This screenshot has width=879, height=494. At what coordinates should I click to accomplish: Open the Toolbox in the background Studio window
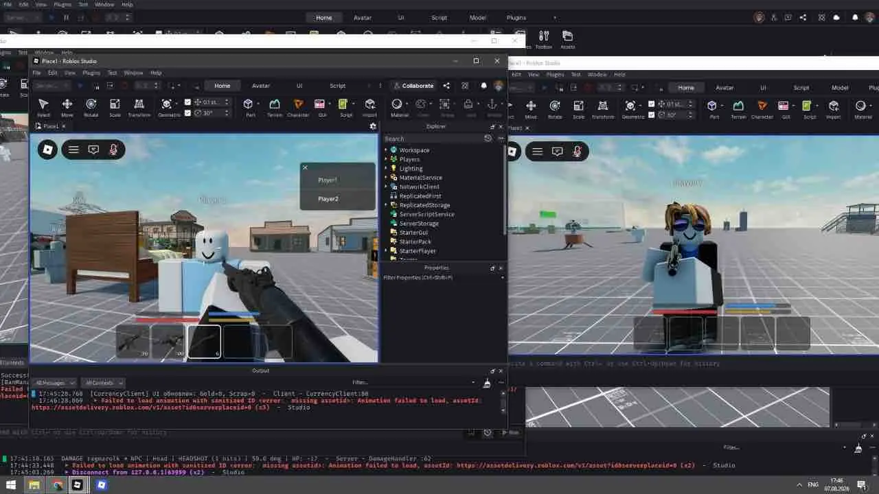click(x=544, y=39)
